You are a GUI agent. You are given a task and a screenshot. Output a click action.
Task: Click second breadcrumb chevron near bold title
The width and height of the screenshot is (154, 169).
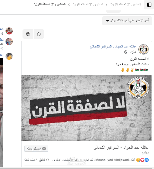[x=69, y=5]
